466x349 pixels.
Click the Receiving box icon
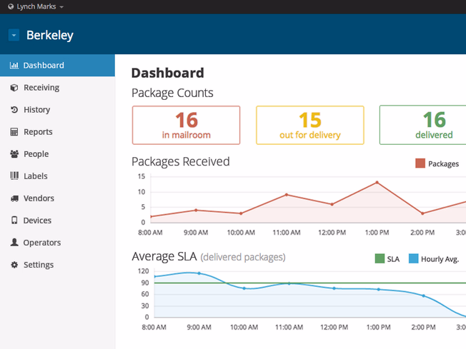pos(14,88)
